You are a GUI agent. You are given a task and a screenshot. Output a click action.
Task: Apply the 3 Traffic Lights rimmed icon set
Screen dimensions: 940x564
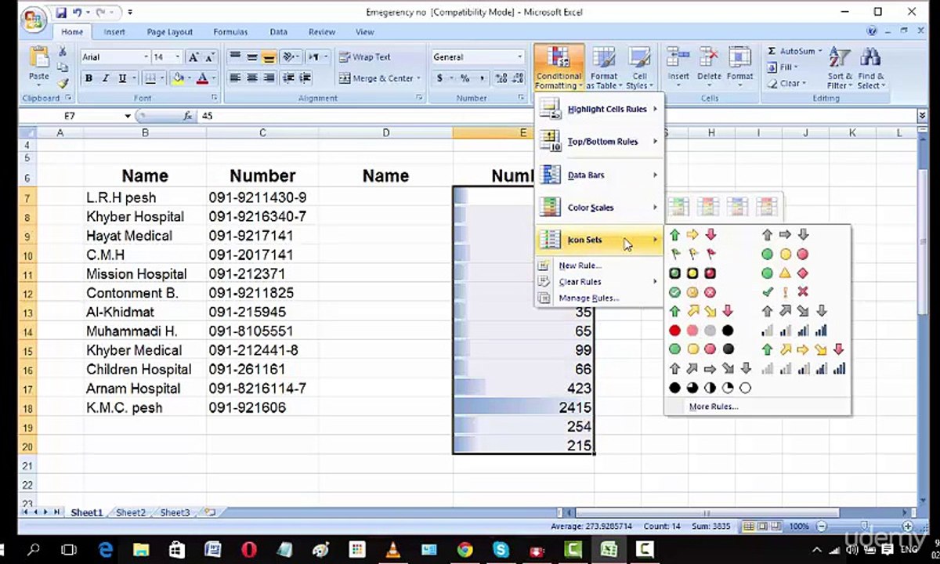pyautogui.click(x=692, y=273)
